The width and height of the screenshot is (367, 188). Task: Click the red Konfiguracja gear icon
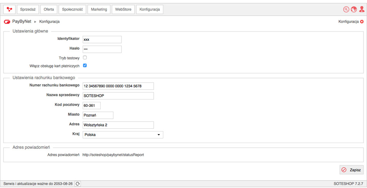(x=362, y=22)
